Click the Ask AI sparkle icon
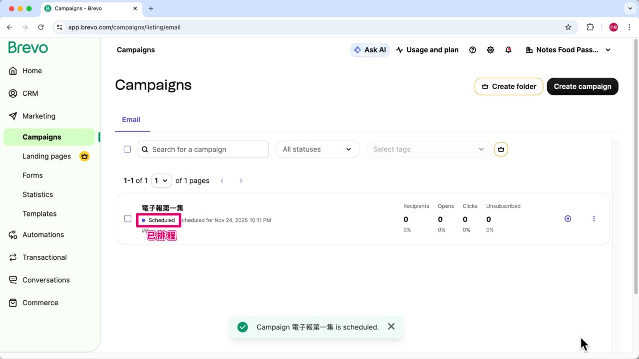Image resolution: width=639 pixels, height=359 pixels. tap(357, 50)
